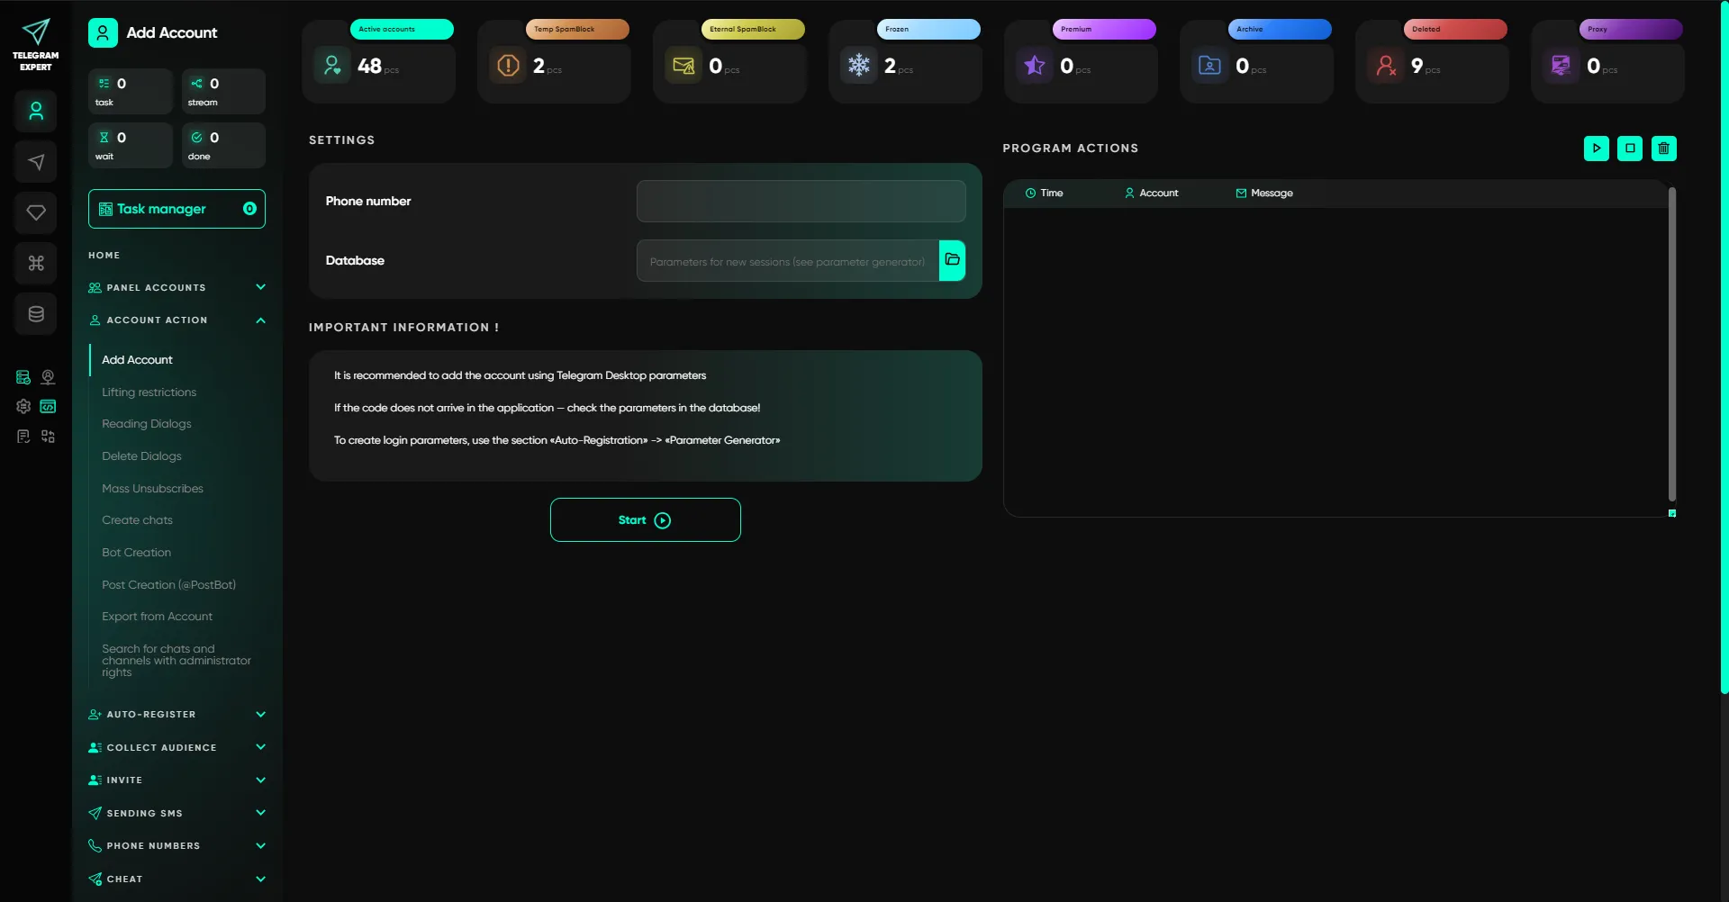The width and height of the screenshot is (1729, 902).
Task: Select Lifting restrictions menu item
Action: click(x=149, y=392)
